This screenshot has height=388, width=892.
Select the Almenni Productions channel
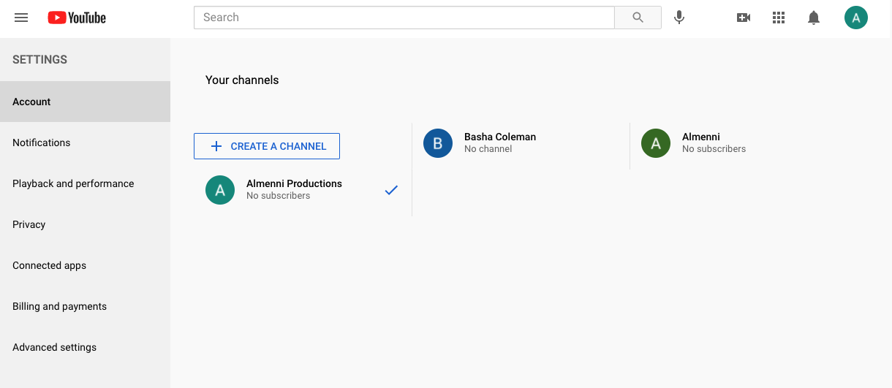tap(294, 189)
